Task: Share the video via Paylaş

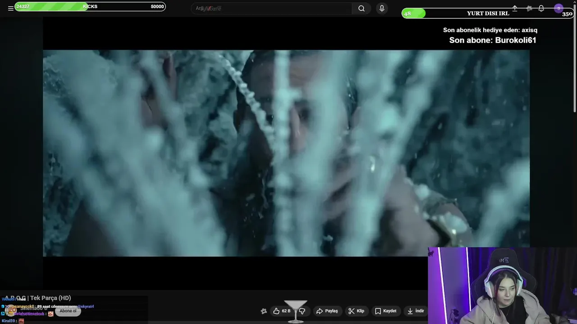Action: pos(327,311)
